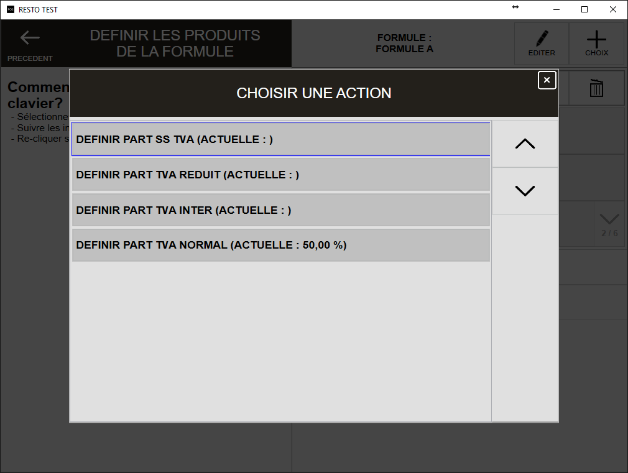Go back with the Precedent arrow
628x473 pixels.
point(30,44)
